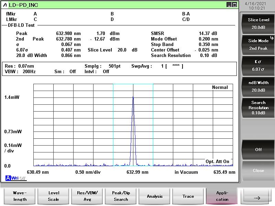Open the Level Scale menu
This screenshot has height=206, width=275.
pyautogui.click(x=53, y=196)
